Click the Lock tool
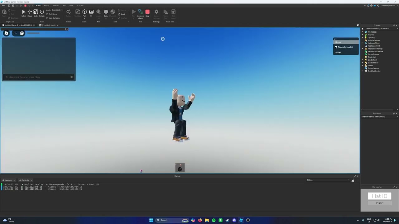 [x=122, y=14]
